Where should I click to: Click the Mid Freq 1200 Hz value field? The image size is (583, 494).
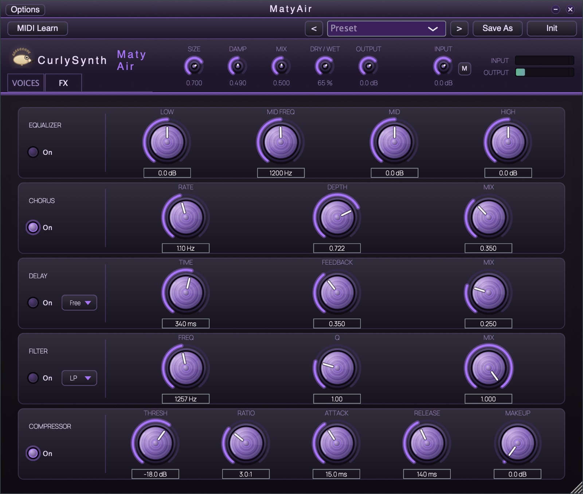281,173
